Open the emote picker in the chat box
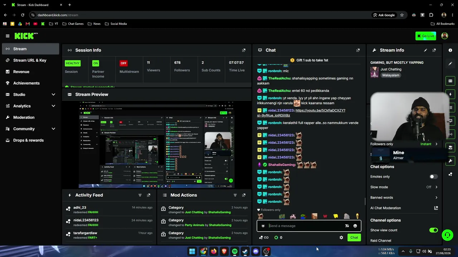The width and height of the screenshot is (458, 257). click(x=355, y=226)
